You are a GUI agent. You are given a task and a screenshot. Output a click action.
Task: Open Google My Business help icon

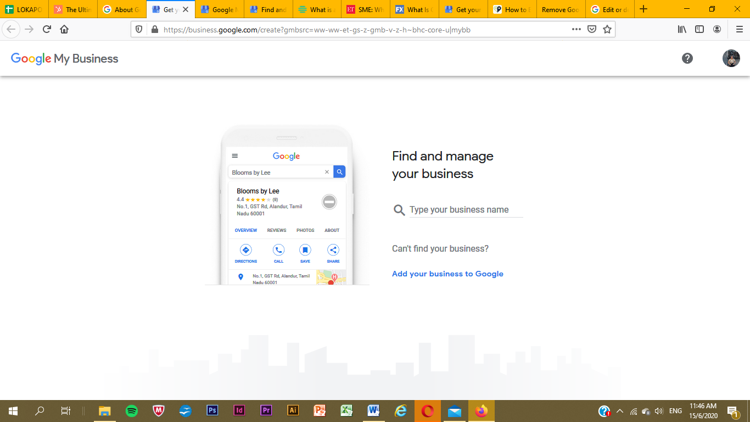tap(687, 58)
